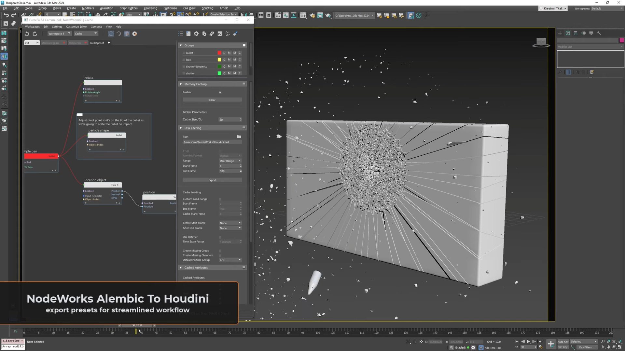Screen dimensions: 625x351
Task: Open the Workspace 1 dropdown
Action: click(x=59, y=33)
